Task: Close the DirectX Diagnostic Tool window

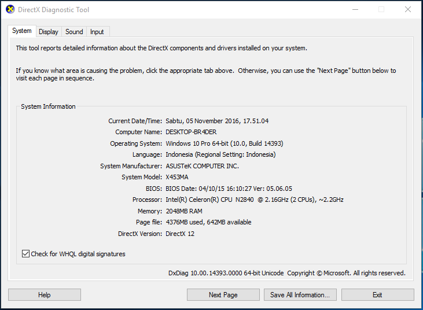Action: (408, 9)
